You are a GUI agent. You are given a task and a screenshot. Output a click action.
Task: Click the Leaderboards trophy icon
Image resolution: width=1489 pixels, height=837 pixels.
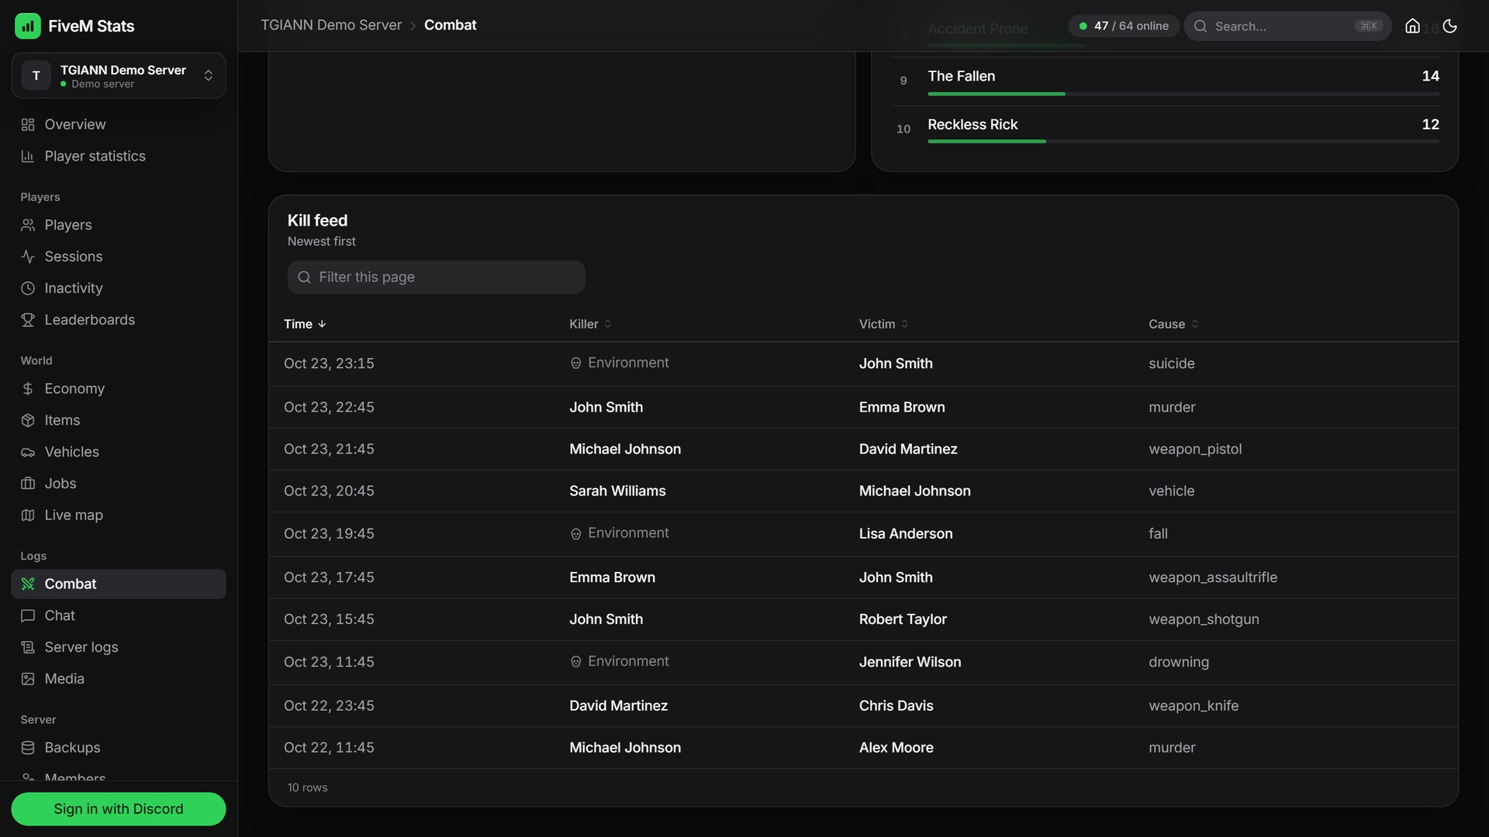click(28, 319)
